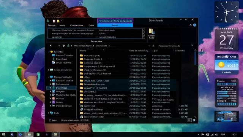Viewport: 243px width, 137px height.
Task: Go back with the Back arrow
Action: [50, 46]
